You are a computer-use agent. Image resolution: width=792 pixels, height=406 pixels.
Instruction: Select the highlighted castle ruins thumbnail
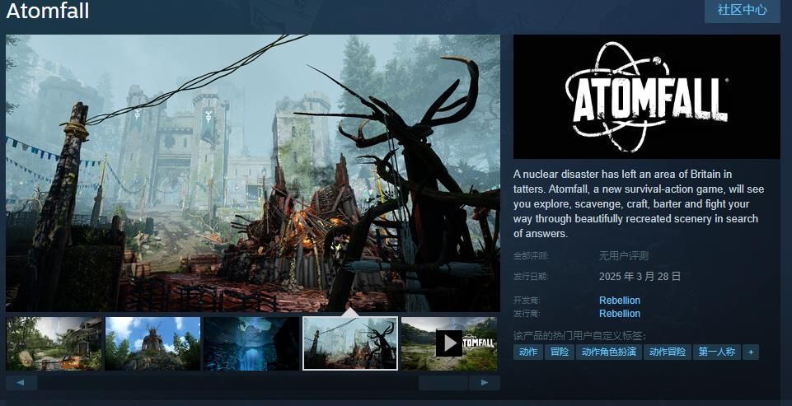[350, 343]
